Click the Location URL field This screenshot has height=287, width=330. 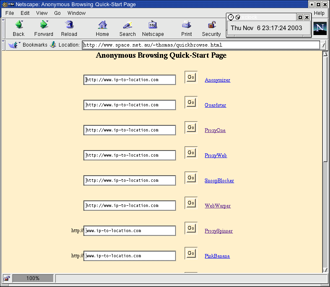(x=201, y=45)
